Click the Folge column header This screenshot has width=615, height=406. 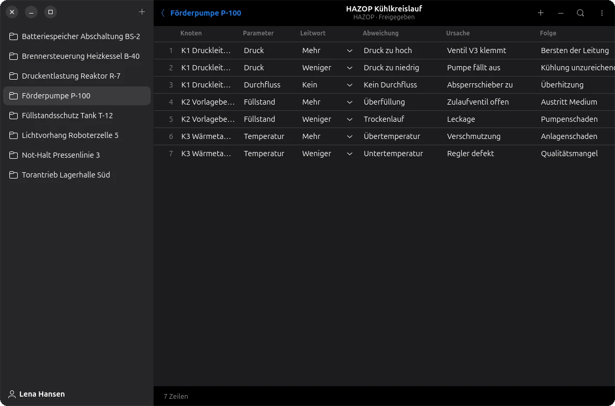(x=548, y=33)
